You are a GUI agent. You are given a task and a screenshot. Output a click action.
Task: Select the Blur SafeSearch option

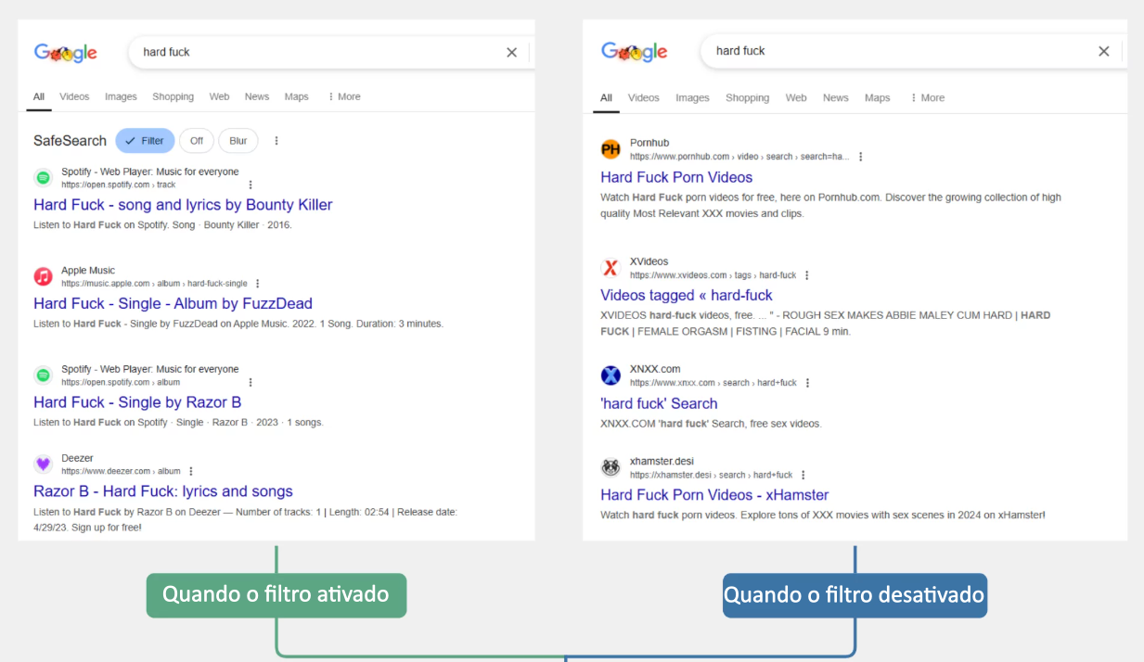[x=238, y=140]
